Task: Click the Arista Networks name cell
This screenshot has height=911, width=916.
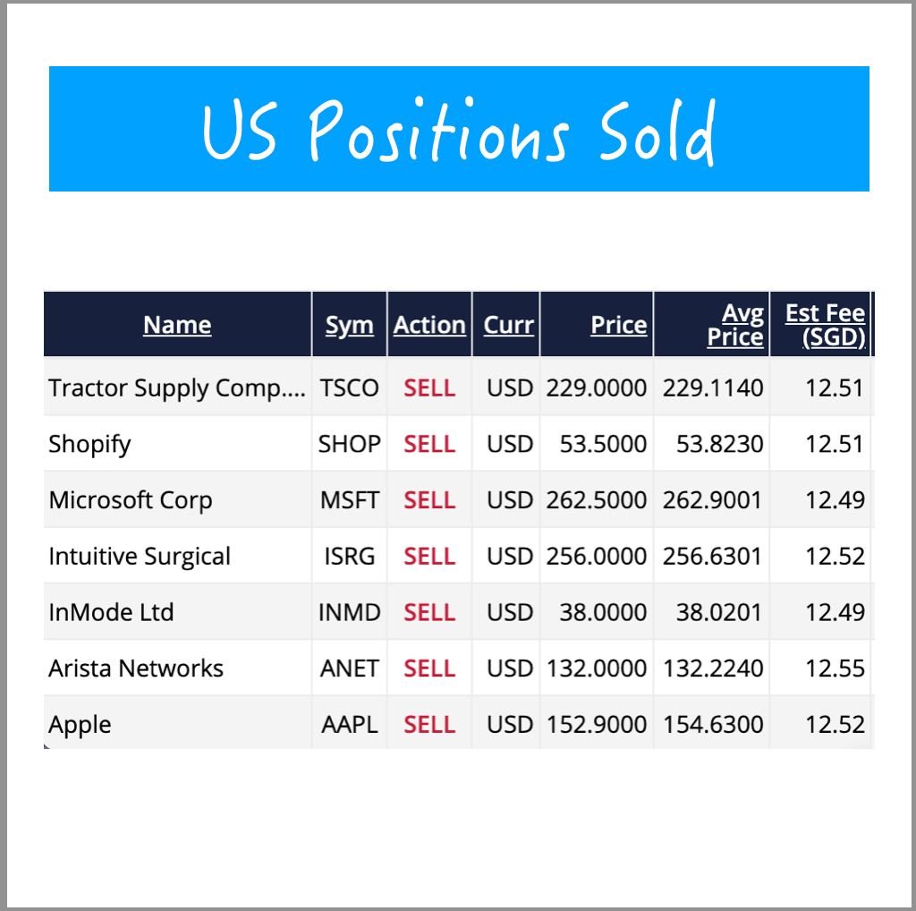Action: 136,668
